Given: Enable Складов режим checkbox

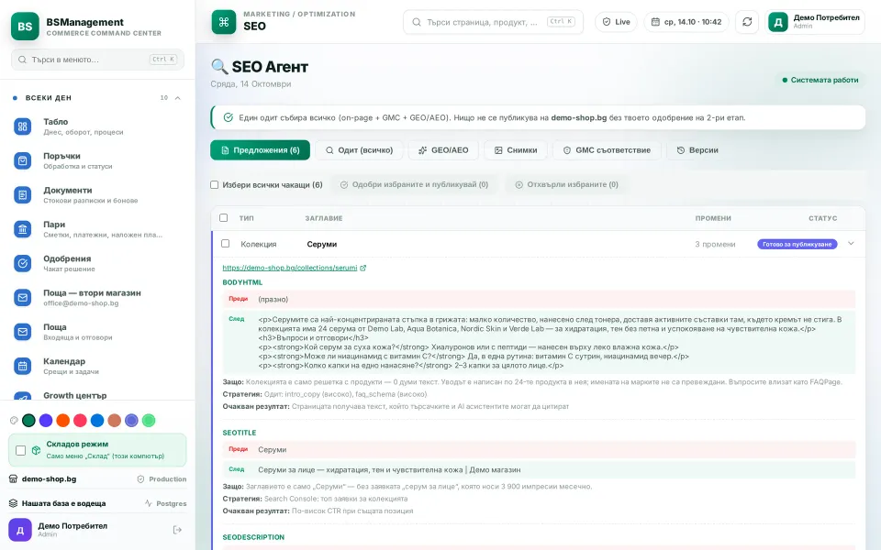Looking at the screenshot, I should click(x=21, y=450).
